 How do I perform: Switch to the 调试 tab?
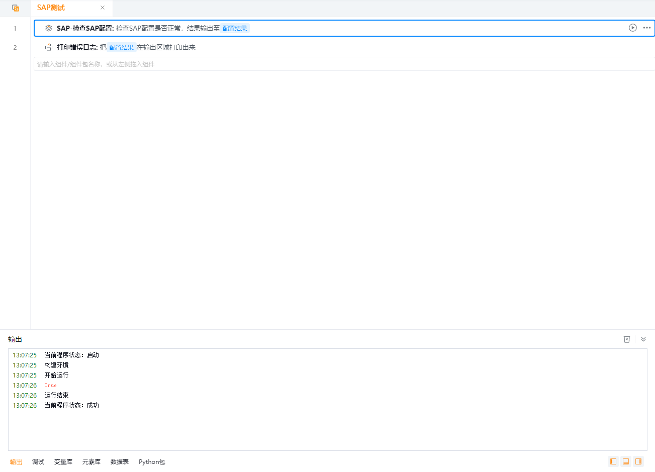38,462
